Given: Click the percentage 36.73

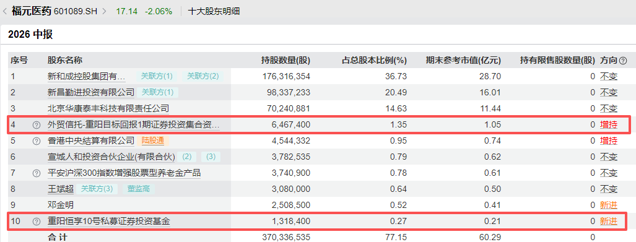Looking at the screenshot, I should [396, 76].
